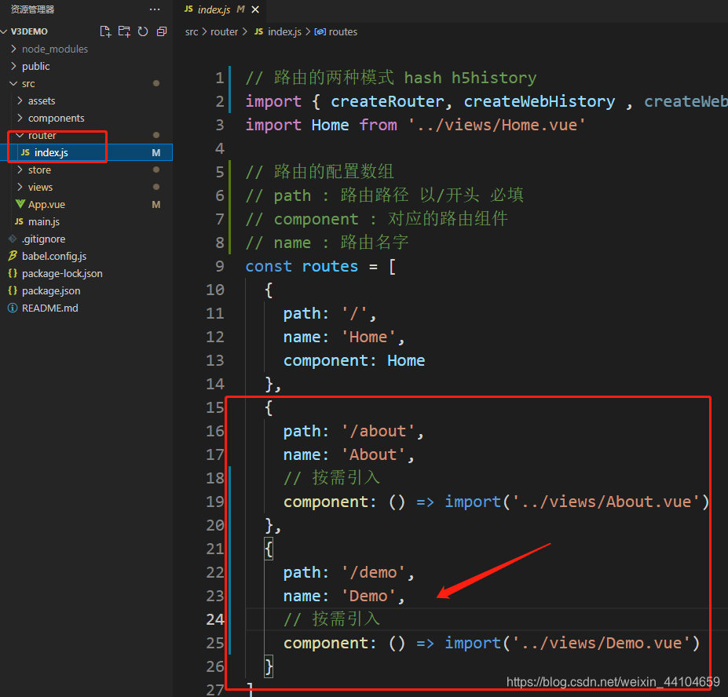Click the JS icon beside index.js in tree
Viewport: 728px width, 697px height.
click(26, 153)
